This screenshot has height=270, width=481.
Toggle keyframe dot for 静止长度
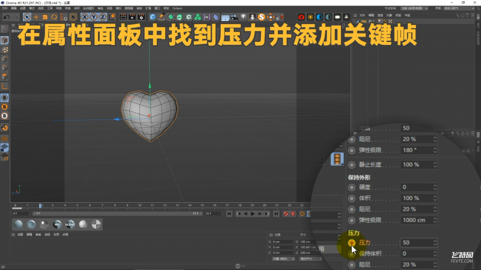352,164
